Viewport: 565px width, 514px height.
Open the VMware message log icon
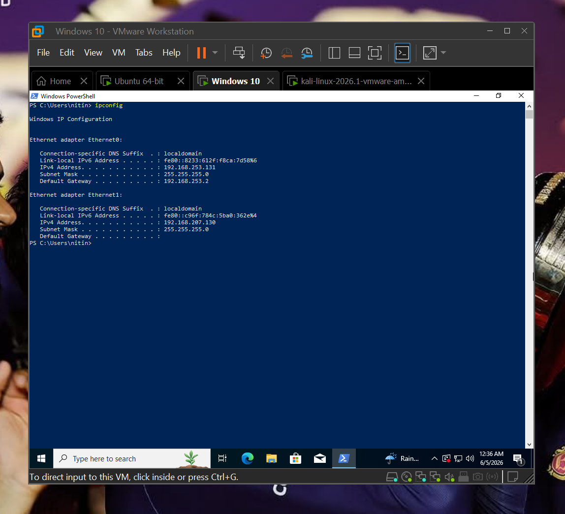click(512, 477)
